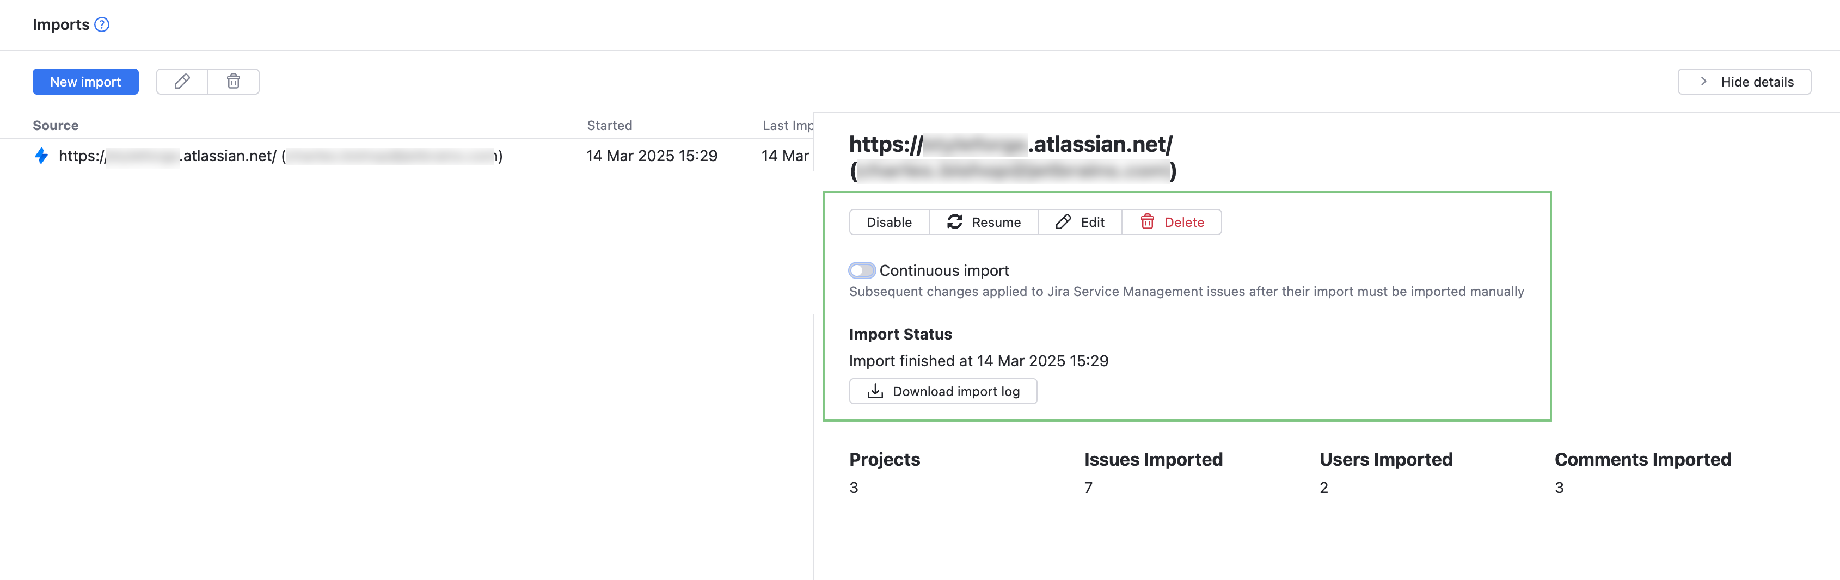Click the trash delete icon in the toolbar
Viewport: 1840px width, 580px height.
[x=233, y=82]
